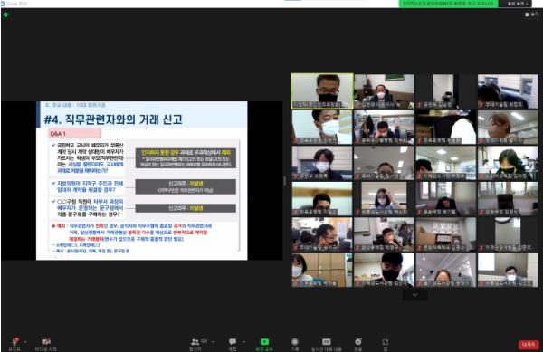Image resolution: width=543 pixels, height=352 pixels.
Task: Expand the arrow next to chat
Action: pyautogui.click(x=243, y=342)
